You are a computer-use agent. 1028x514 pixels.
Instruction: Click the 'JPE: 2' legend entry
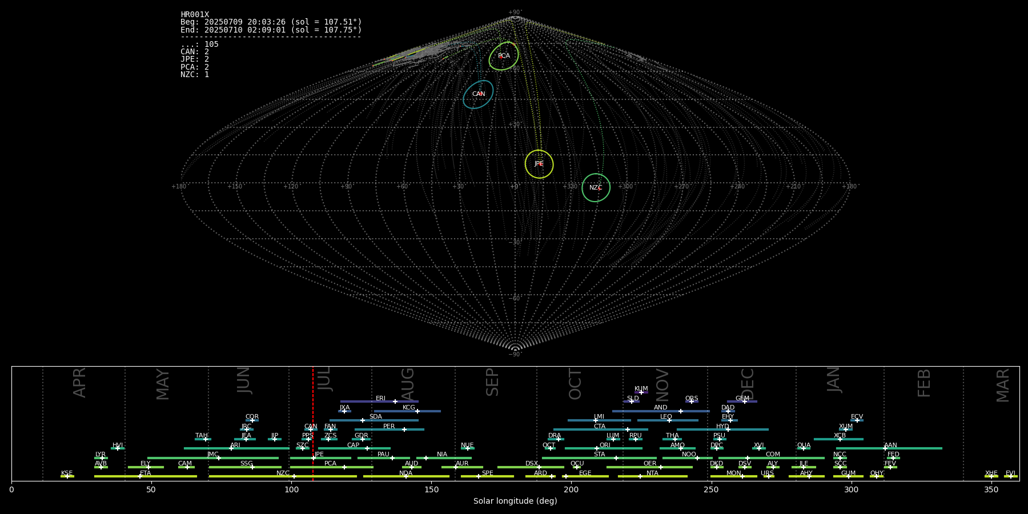pos(195,59)
